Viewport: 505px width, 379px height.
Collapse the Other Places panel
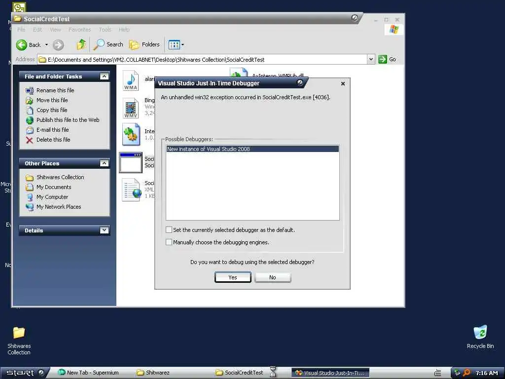(104, 163)
